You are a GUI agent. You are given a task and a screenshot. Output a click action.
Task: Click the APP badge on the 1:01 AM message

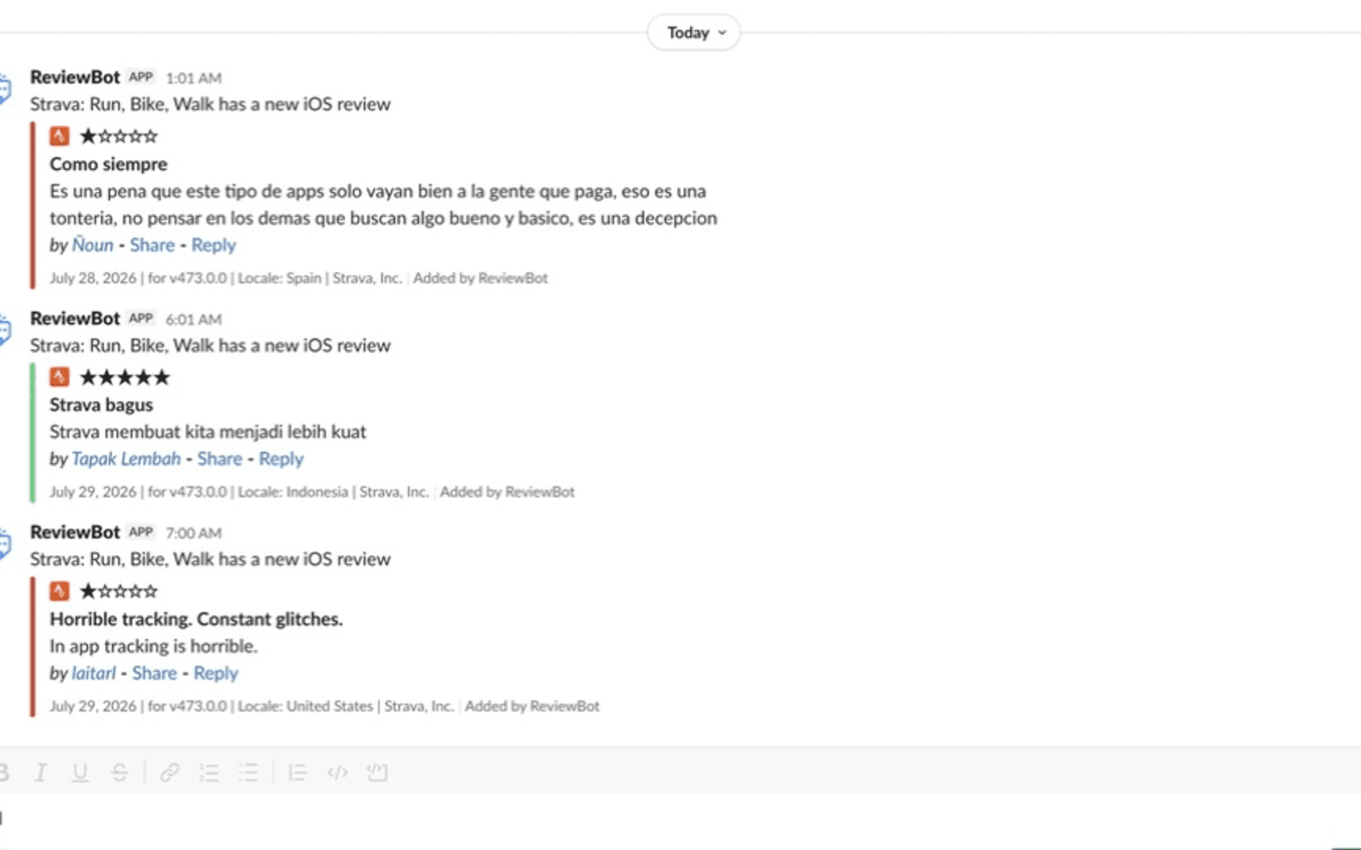(141, 76)
